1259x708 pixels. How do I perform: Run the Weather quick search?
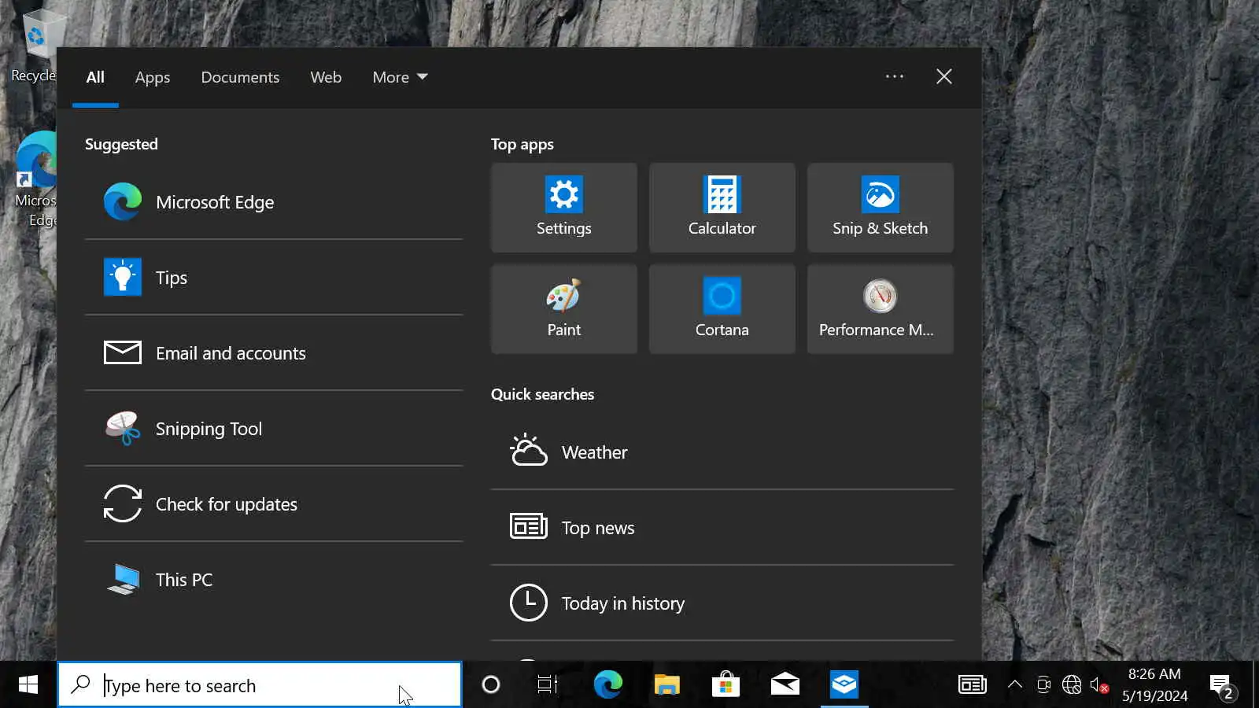tap(722, 452)
